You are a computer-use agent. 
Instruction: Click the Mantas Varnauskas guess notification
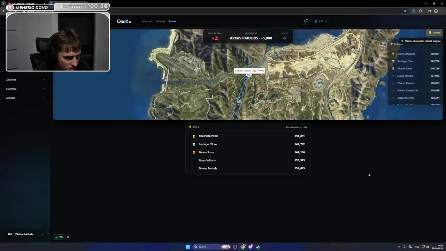(x=421, y=41)
